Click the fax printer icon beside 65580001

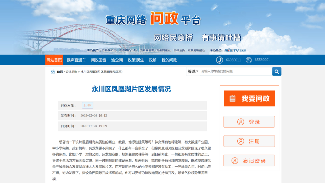click(249, 60)
